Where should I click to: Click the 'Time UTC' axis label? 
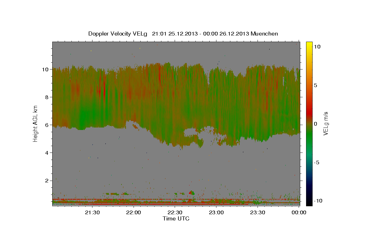176,219
